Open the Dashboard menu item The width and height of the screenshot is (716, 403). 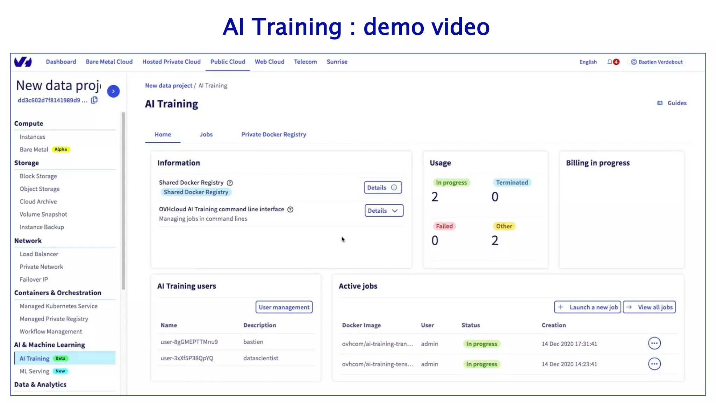pyautogui.click(x=61, y=62)
